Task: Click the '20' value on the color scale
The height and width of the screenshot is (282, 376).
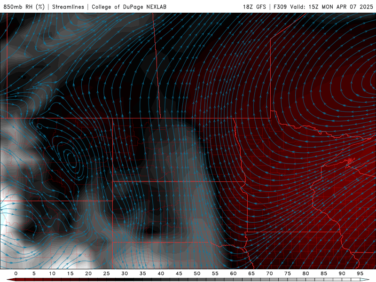Action: 88,274
